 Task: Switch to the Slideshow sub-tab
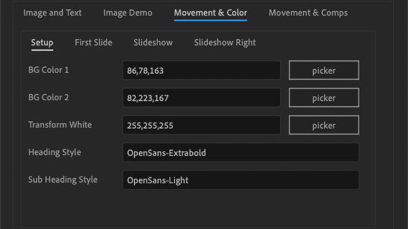(153, 42)
